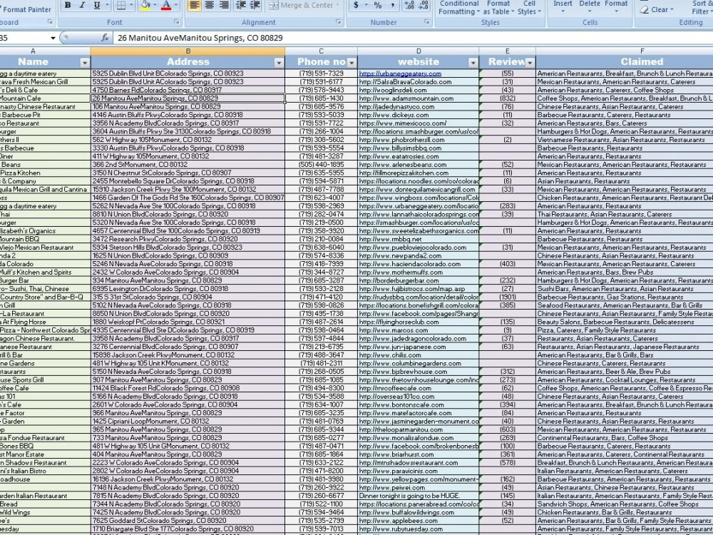Select phone number (505) 440-1895
This screenshot has width=713, height=535.
coord(321,165)
